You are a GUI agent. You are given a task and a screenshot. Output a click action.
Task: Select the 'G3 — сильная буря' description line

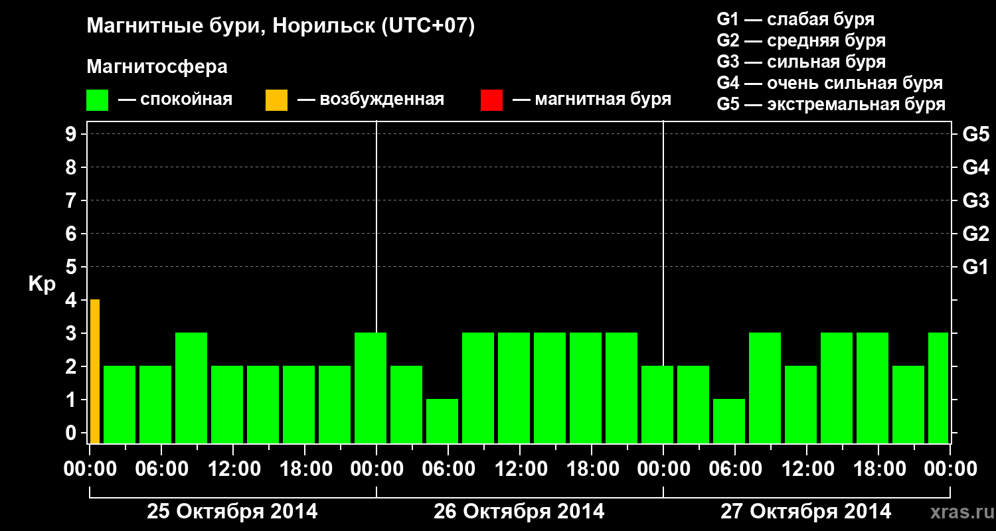801,62
